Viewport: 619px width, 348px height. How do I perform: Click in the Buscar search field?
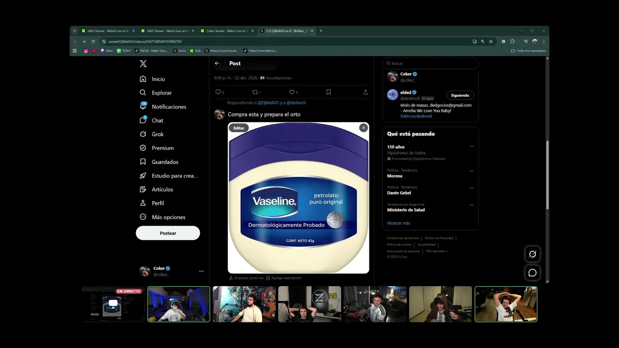point(430,63)
